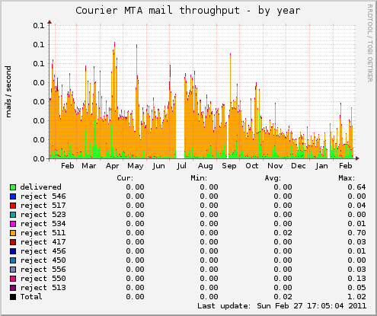Click the 'reject 511' legend label
Screen dimensions: 377x316
43,233
